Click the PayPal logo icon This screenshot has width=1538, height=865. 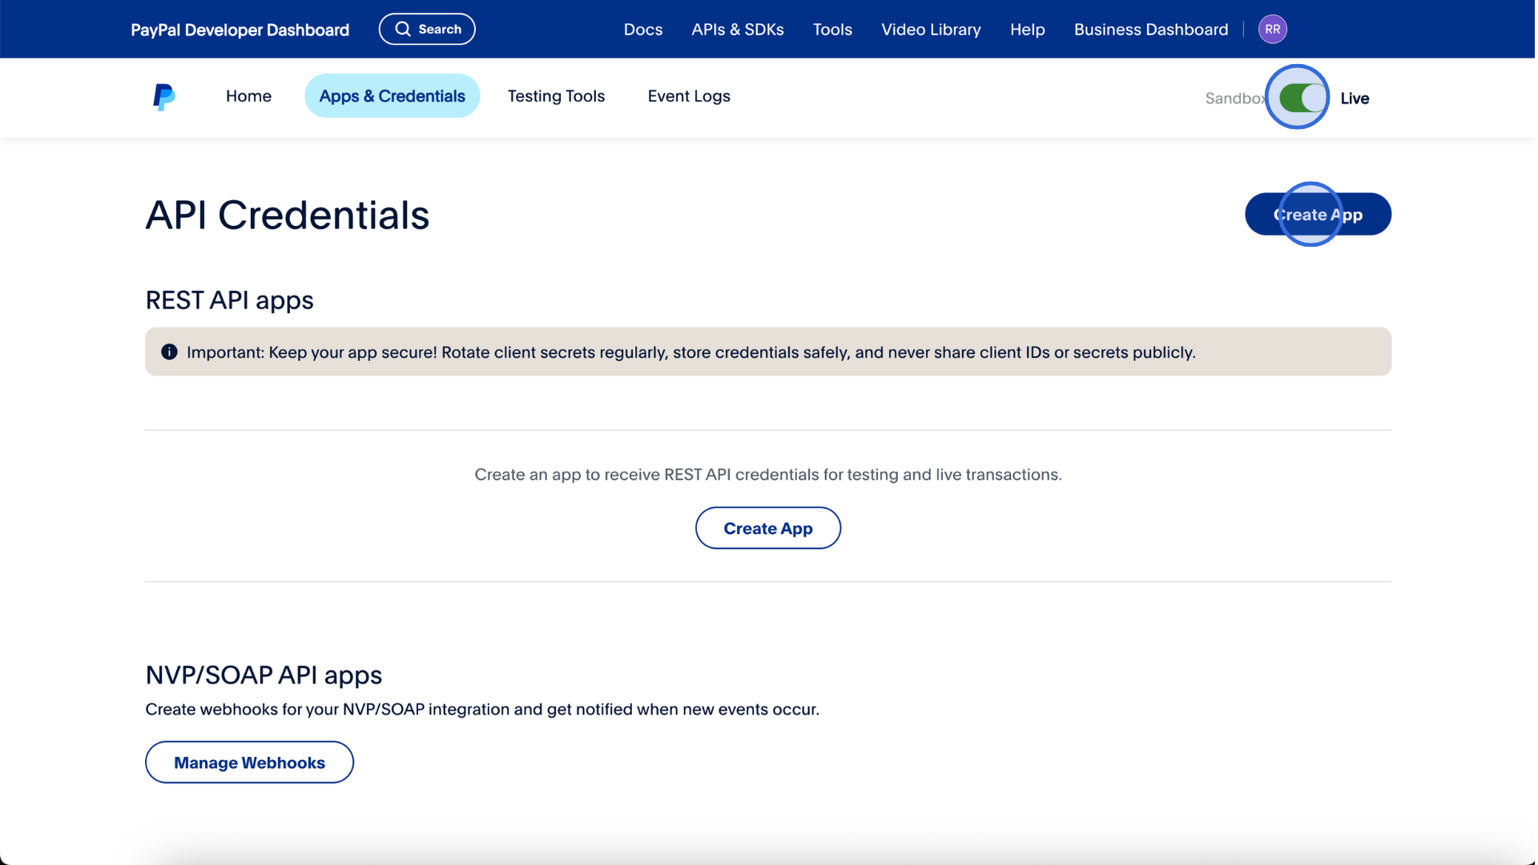(164, 97)
